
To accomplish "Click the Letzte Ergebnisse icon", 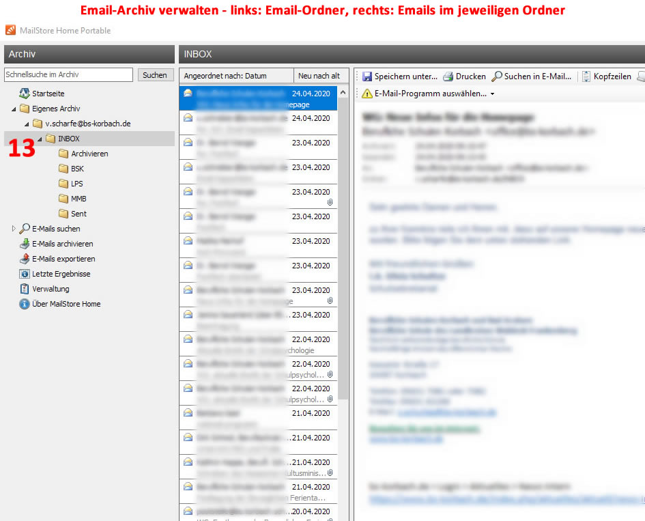I will click(x=25, y=274).
